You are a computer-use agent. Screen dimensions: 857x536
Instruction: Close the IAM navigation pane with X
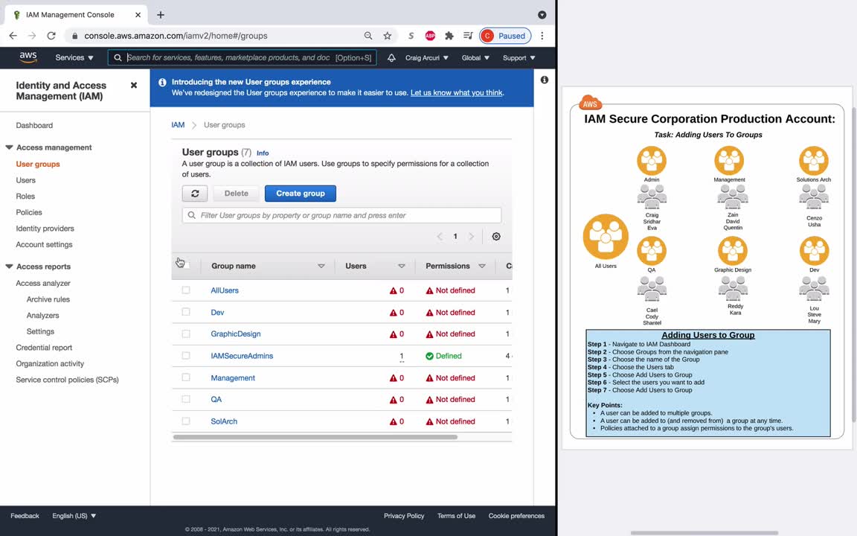(x=134, y=86)
